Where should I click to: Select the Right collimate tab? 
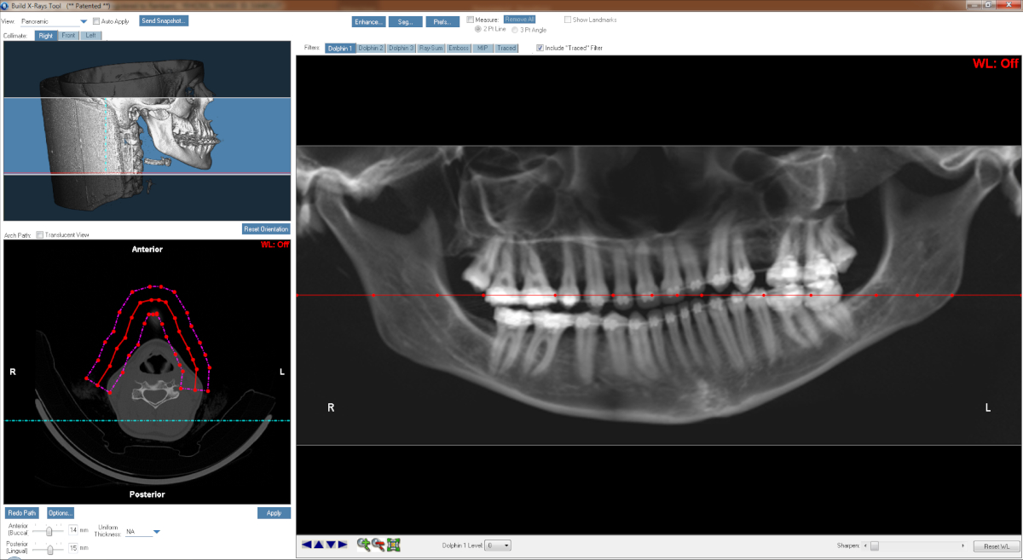tap(46, 36)
